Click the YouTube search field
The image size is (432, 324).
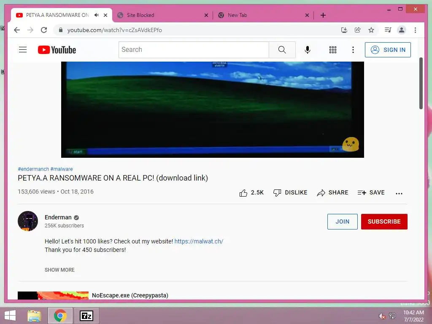(194, 50)
